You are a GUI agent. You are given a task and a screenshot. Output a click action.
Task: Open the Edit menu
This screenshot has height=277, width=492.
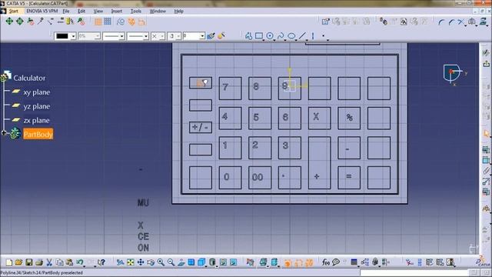coord(81,11)
